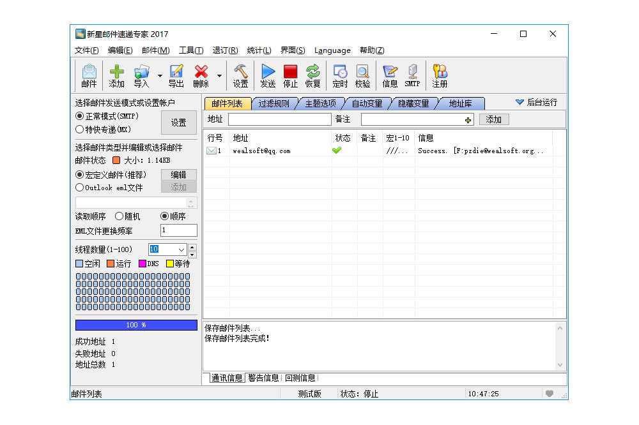Switch to the 过滤规则 tab

[273, 103]
